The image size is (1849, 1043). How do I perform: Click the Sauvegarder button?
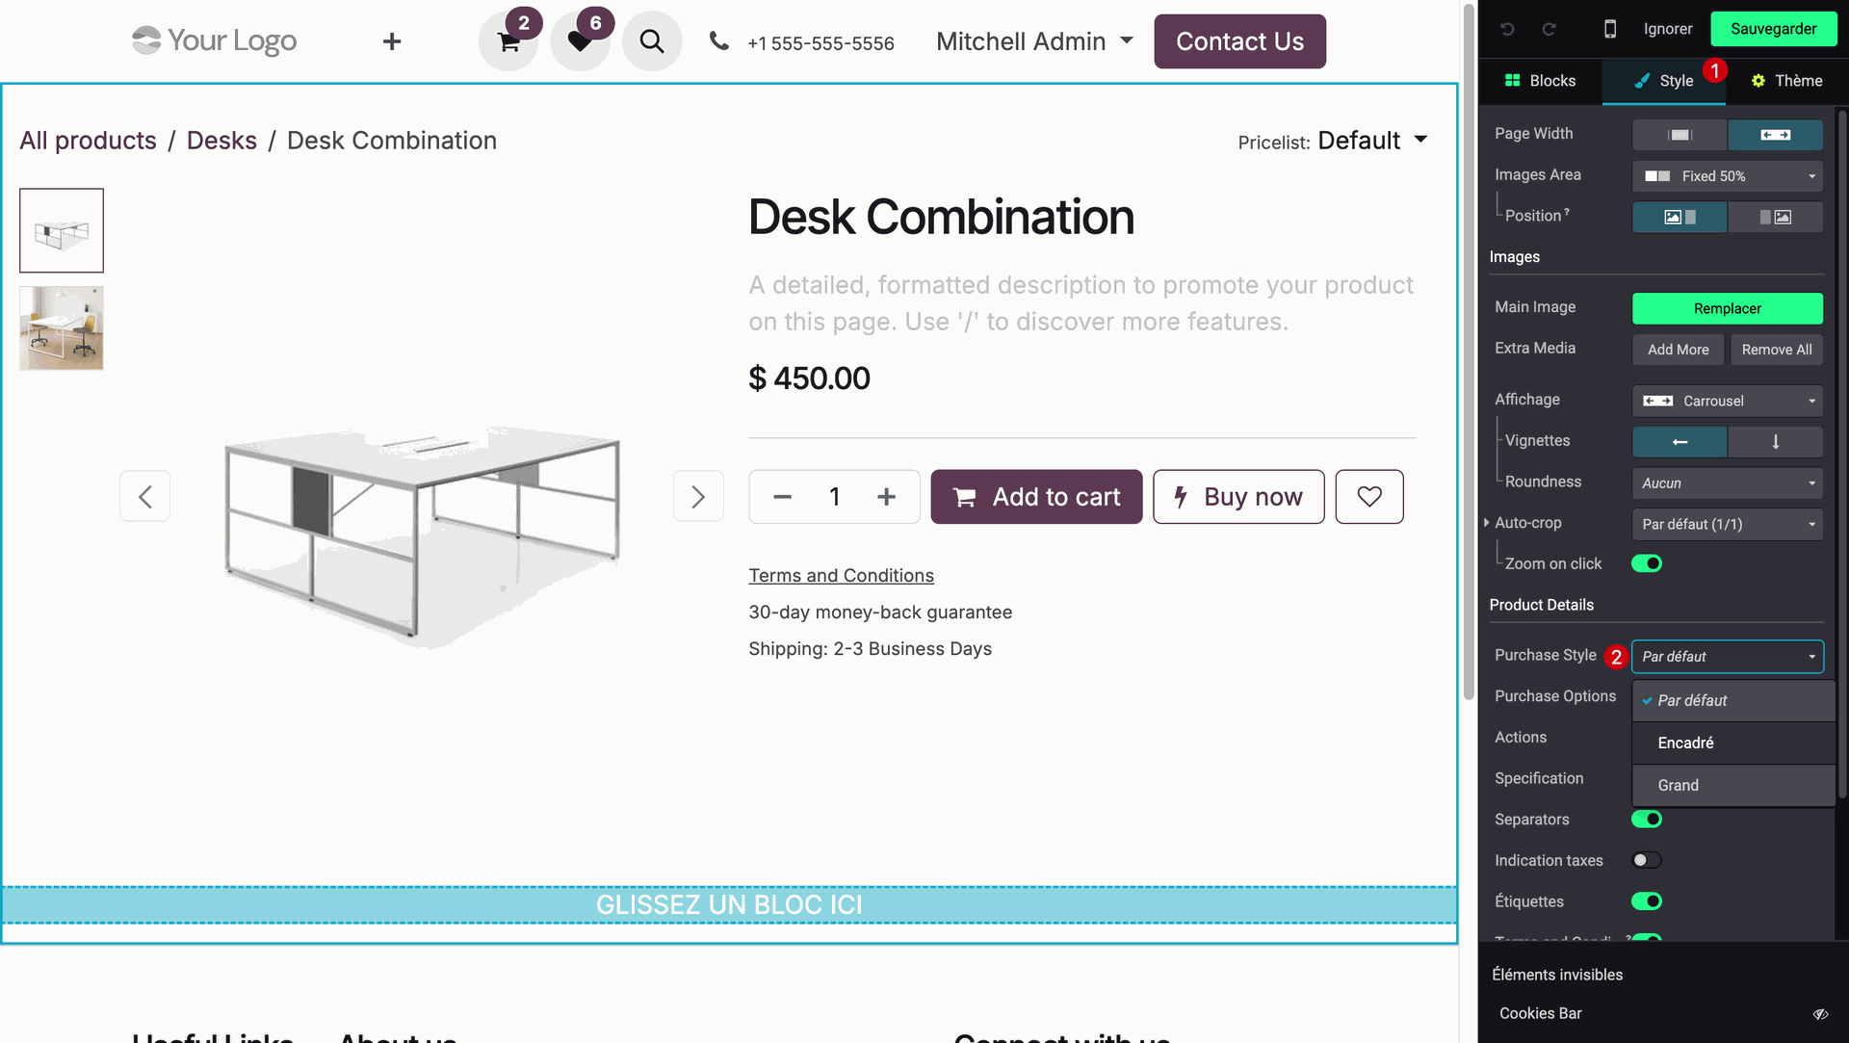(x=1773, y=29)
